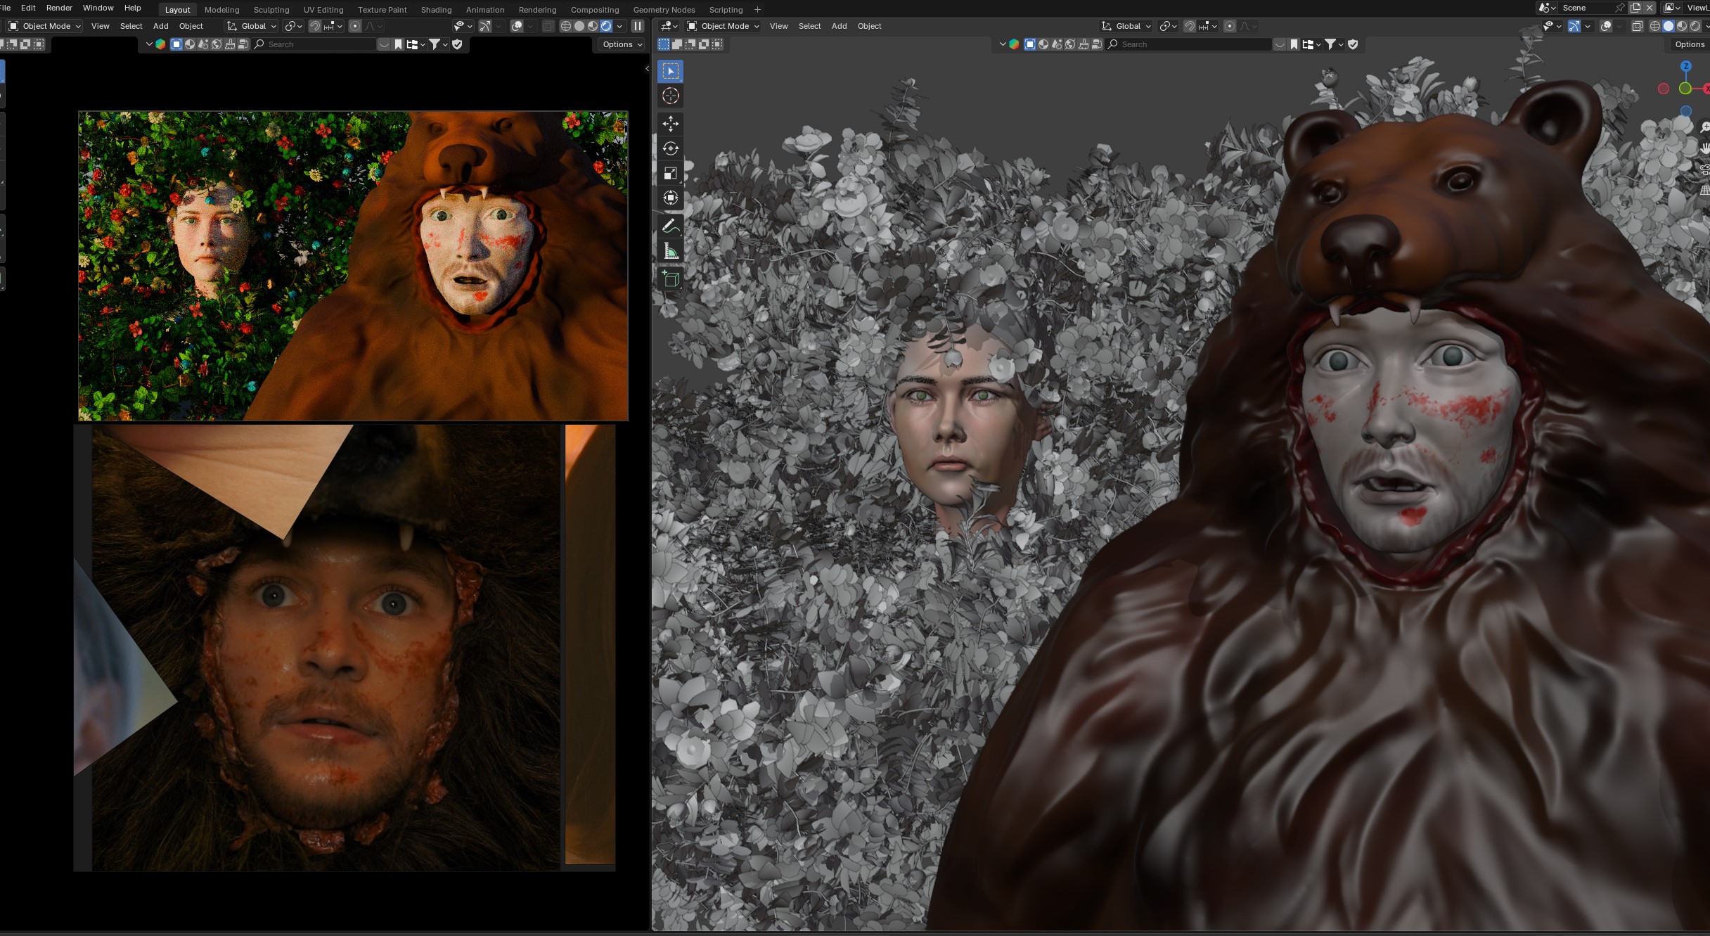Select the Scale tool
Viewport: 1710px width, 936px height.
[x=670, y=173]
